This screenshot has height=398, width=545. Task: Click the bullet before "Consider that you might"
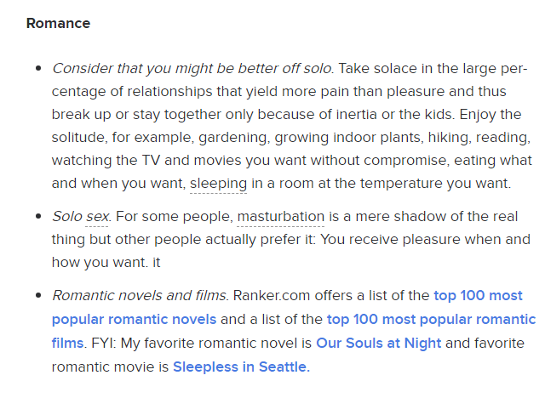pyautogui.click(x=37, y=68)
